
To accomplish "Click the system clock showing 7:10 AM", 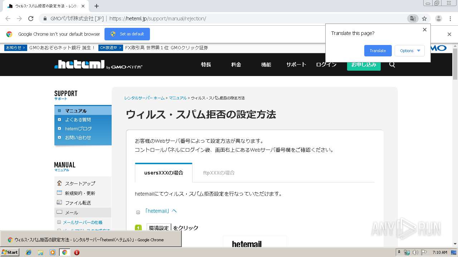I will point(440,252).
